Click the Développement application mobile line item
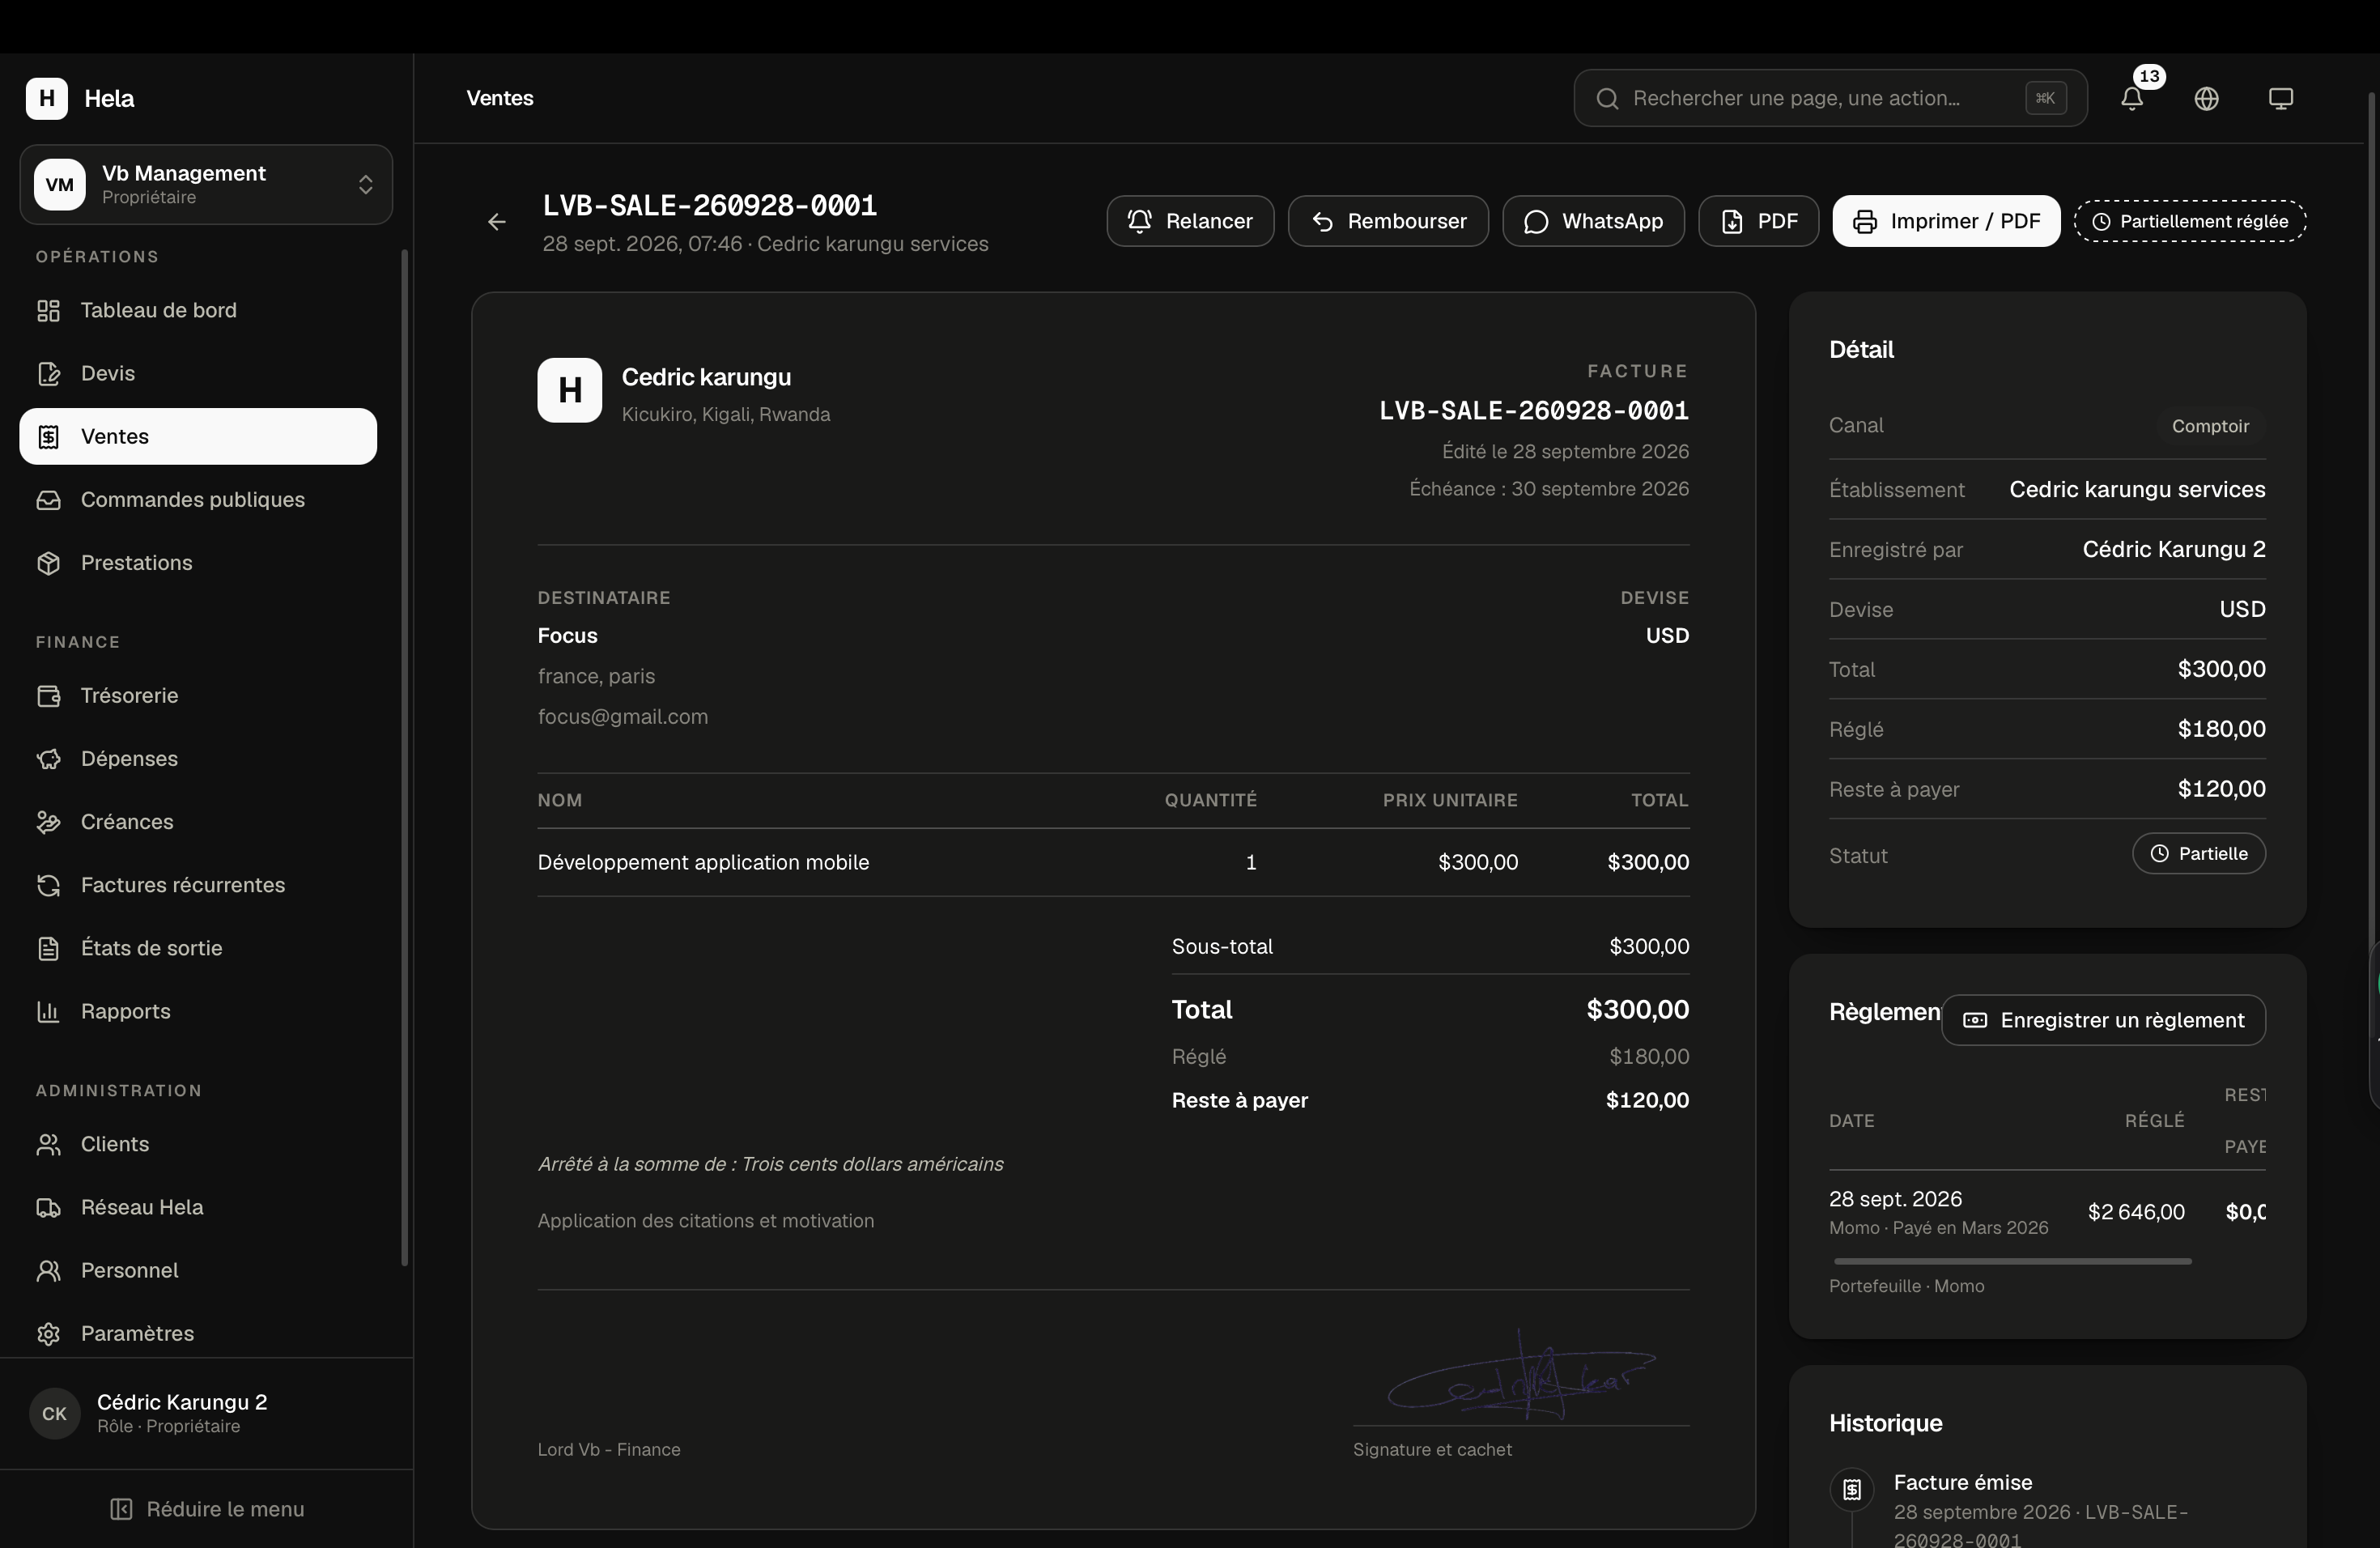 point(1113,862)
